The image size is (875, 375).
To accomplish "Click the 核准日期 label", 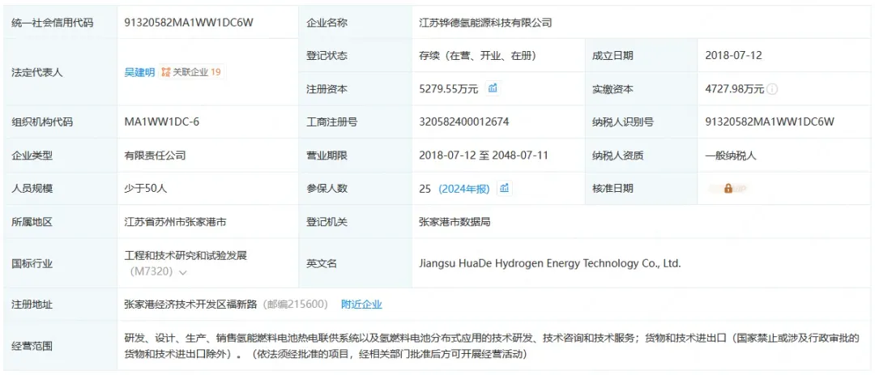I will point(612,189).
